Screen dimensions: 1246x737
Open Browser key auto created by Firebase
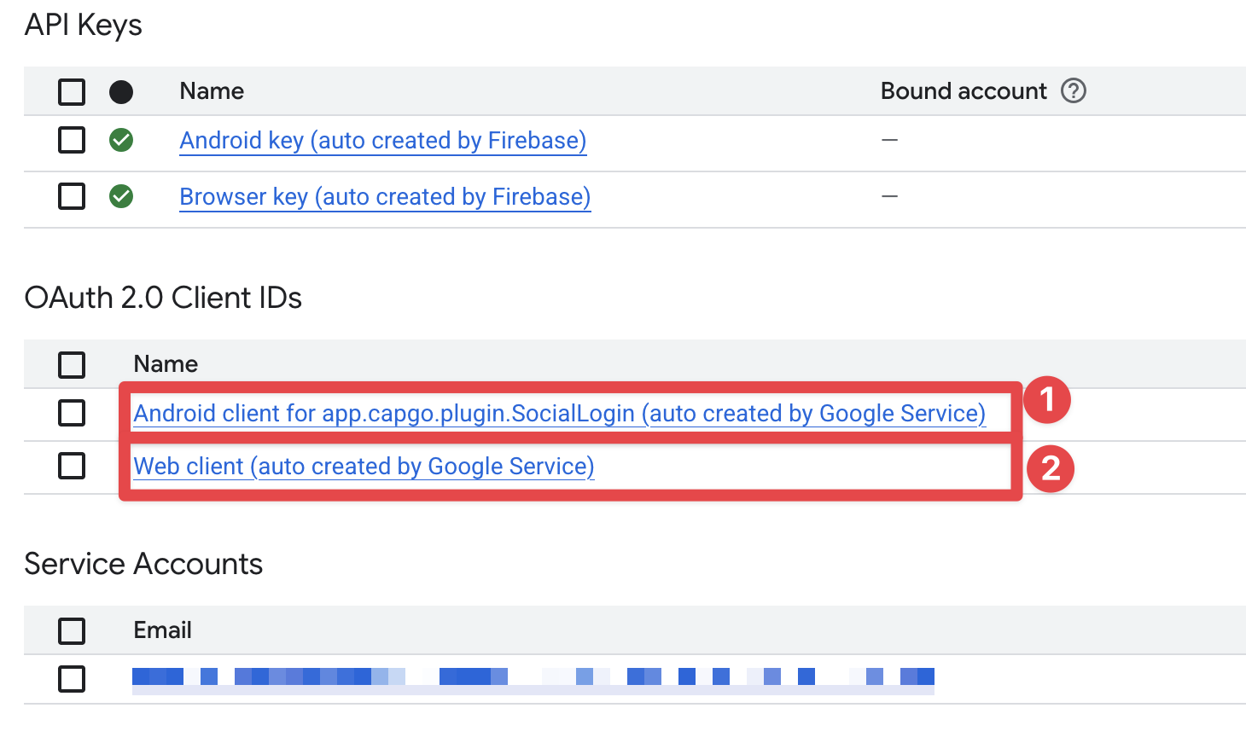click(384, 196)
